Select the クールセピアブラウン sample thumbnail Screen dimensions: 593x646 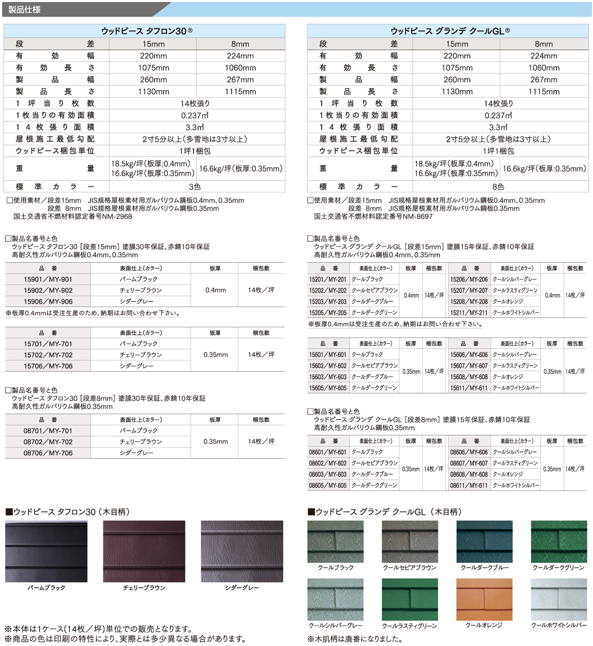[x=410, y=541]
